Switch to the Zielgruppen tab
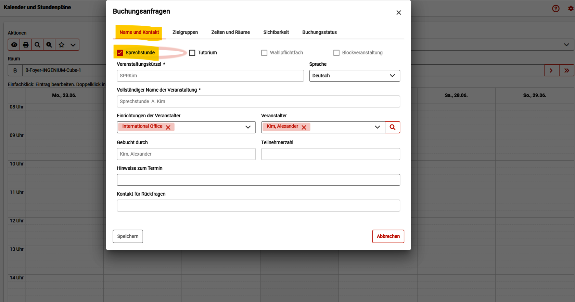Screen dimensions: 575x302 185,32
